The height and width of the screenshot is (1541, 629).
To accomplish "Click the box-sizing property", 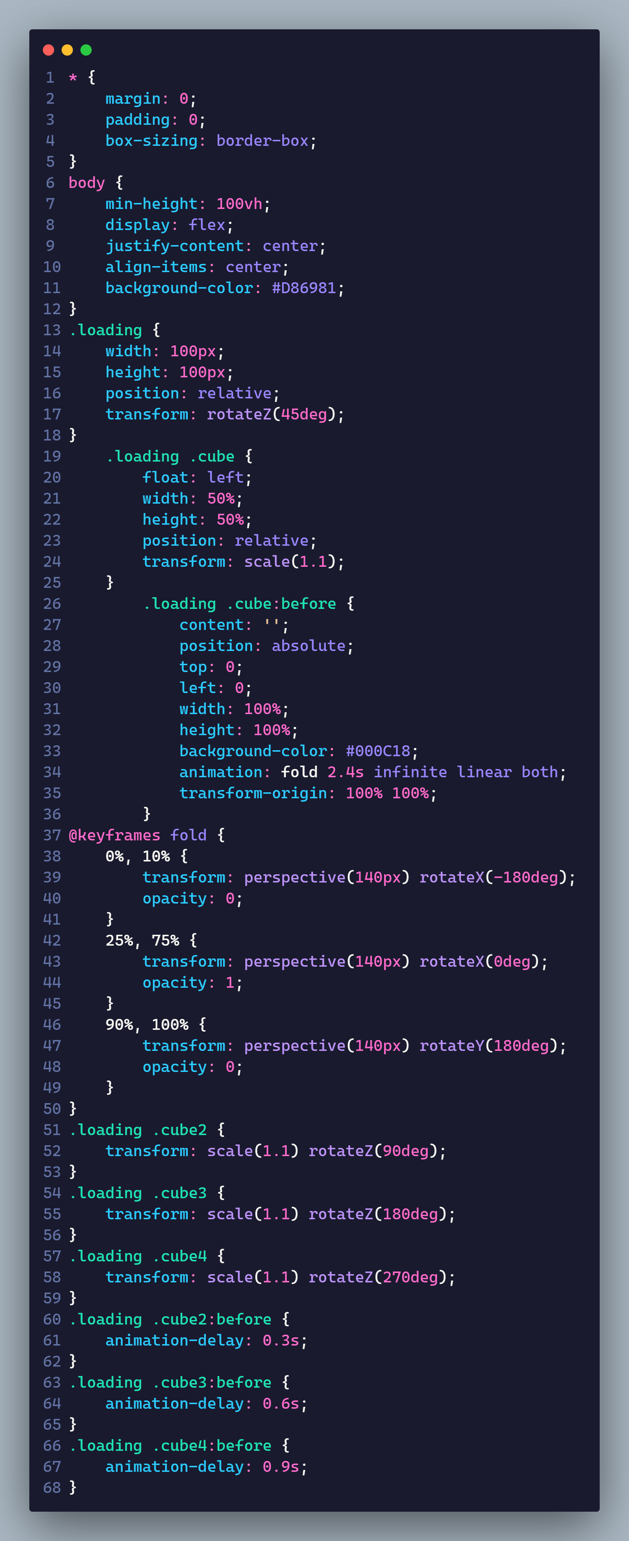I will [151, 141].
